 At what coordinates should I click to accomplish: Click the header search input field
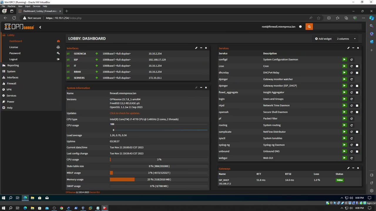click(x=337, y=27)
